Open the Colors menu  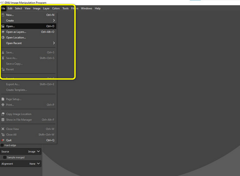point(56,9)
